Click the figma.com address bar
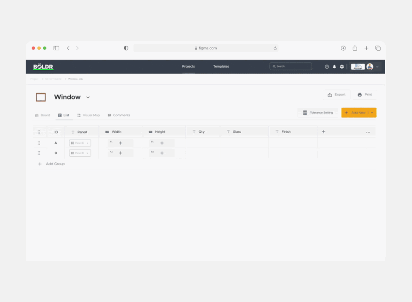The height and width of the screenshot is (302, 412). click(206, 48)
